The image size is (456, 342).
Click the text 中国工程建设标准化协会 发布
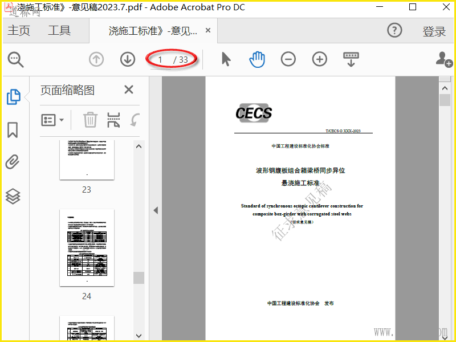click(x=300, y=303)
